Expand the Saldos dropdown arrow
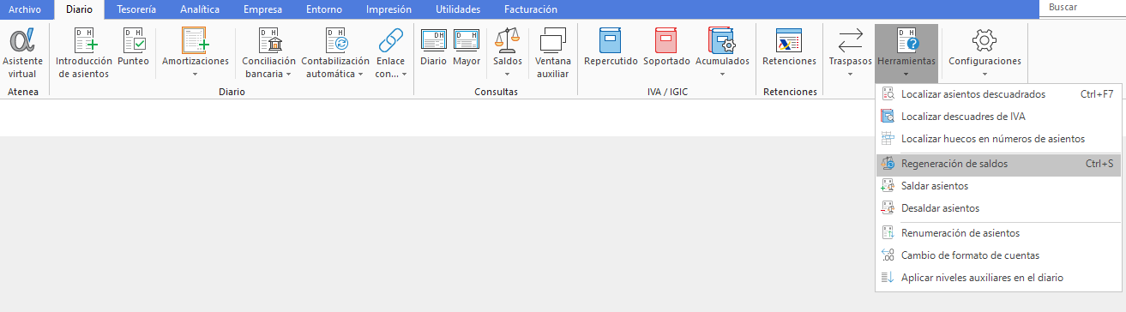 coord(507,74)
